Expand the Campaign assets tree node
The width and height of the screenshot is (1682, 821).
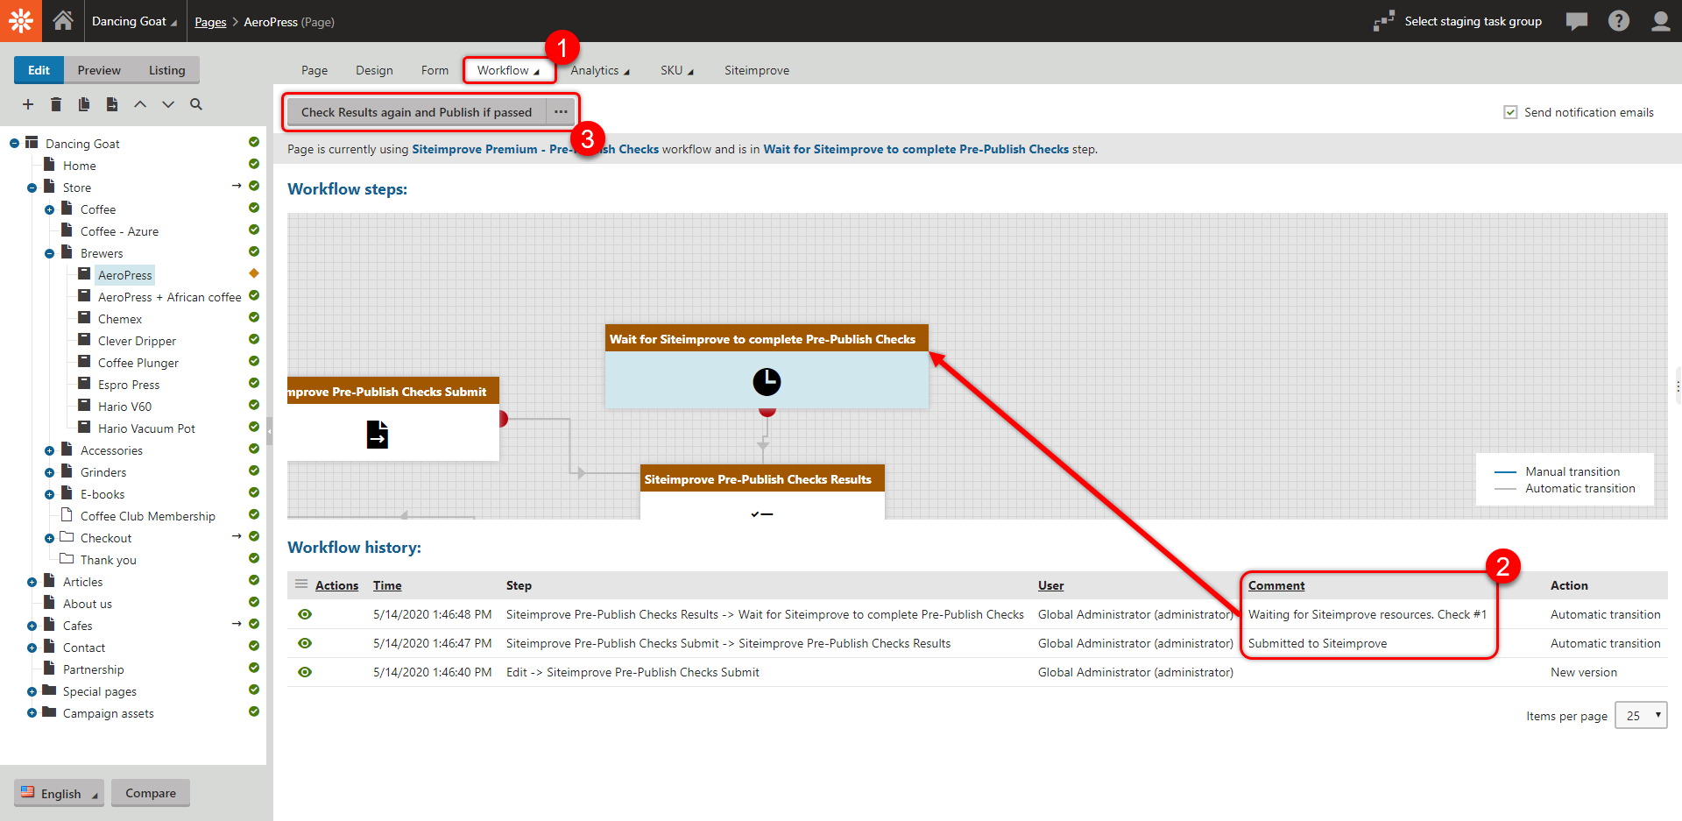click(x=32, y=713)
